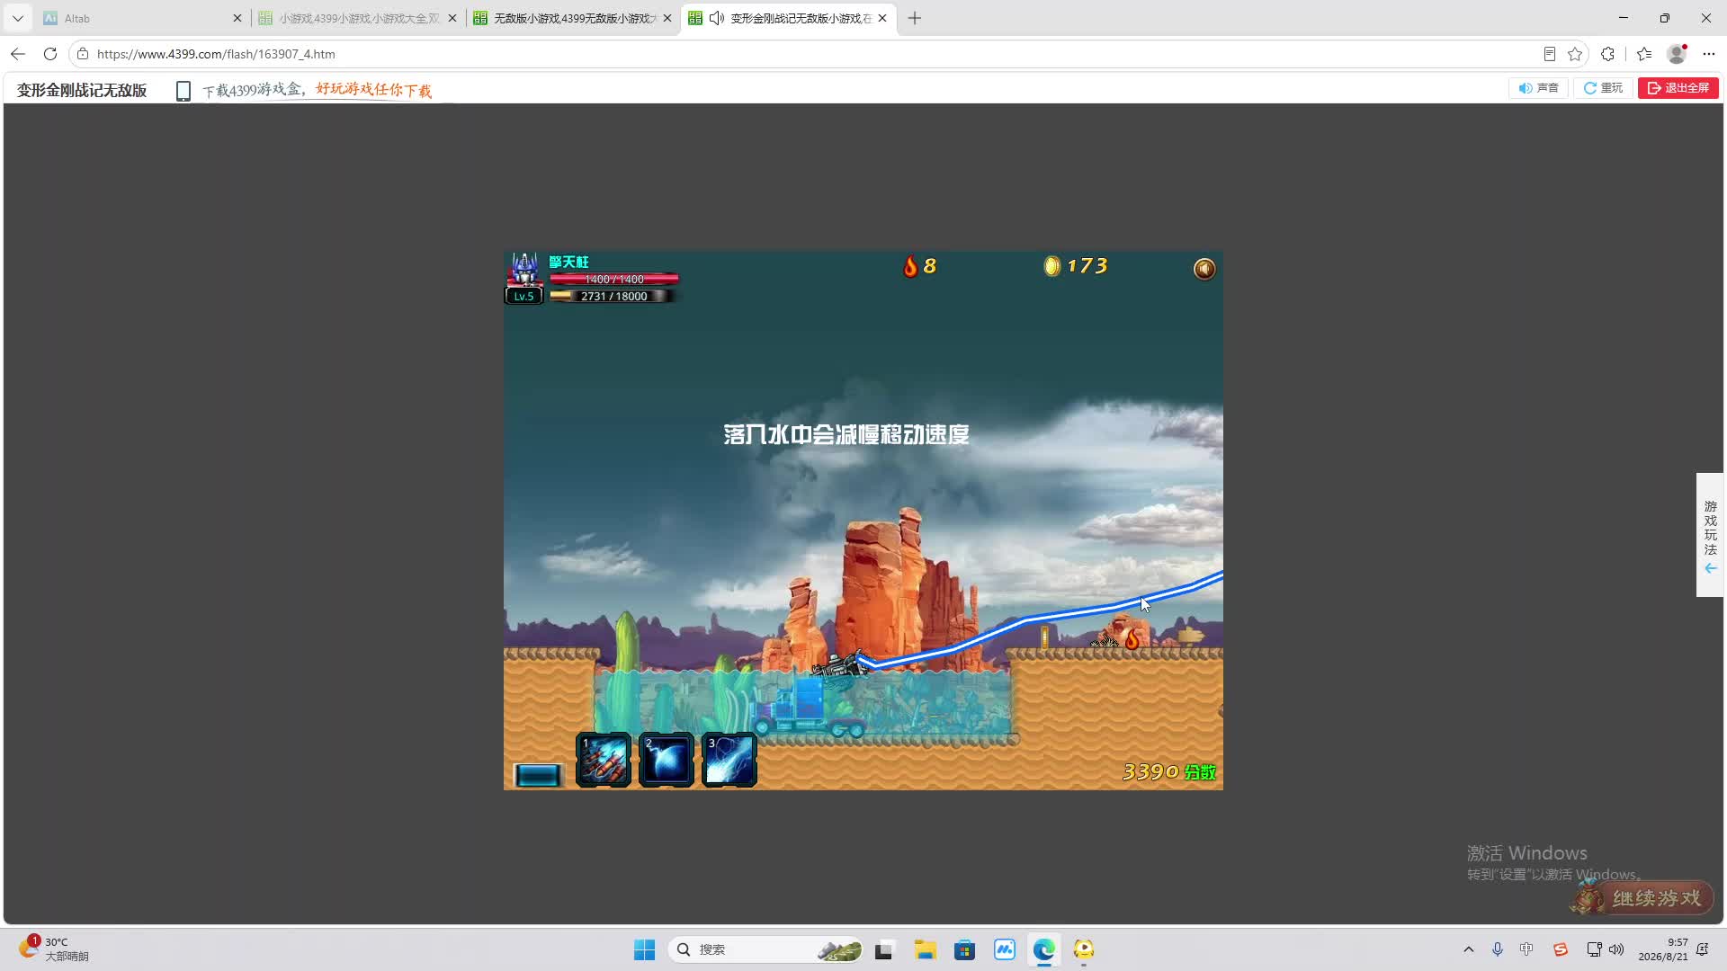Open a new browser tab

[x=915, y=18]
